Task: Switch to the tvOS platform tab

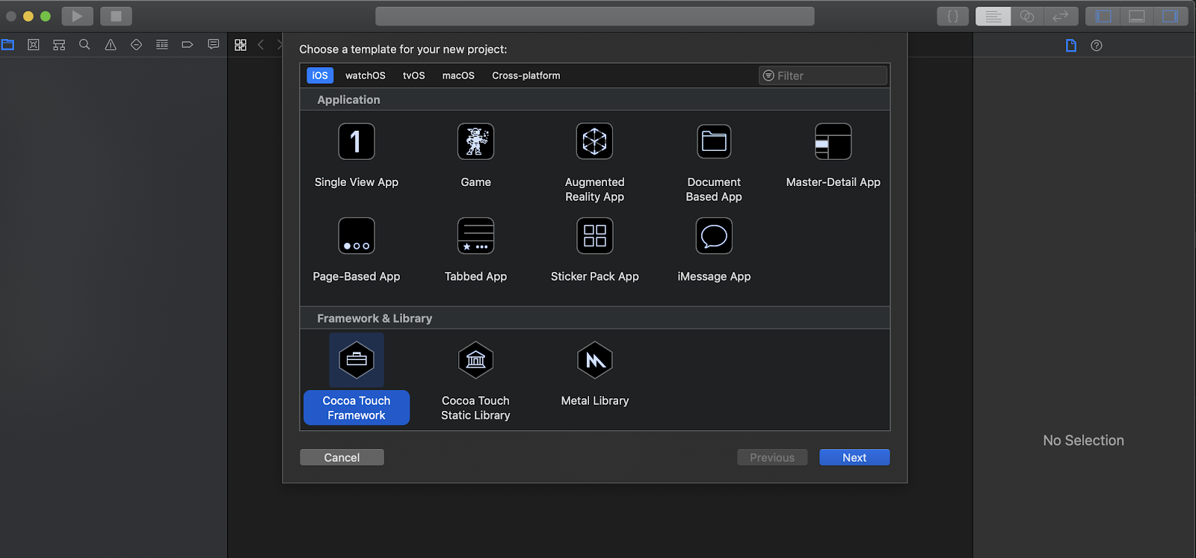Action: point(414,75)
